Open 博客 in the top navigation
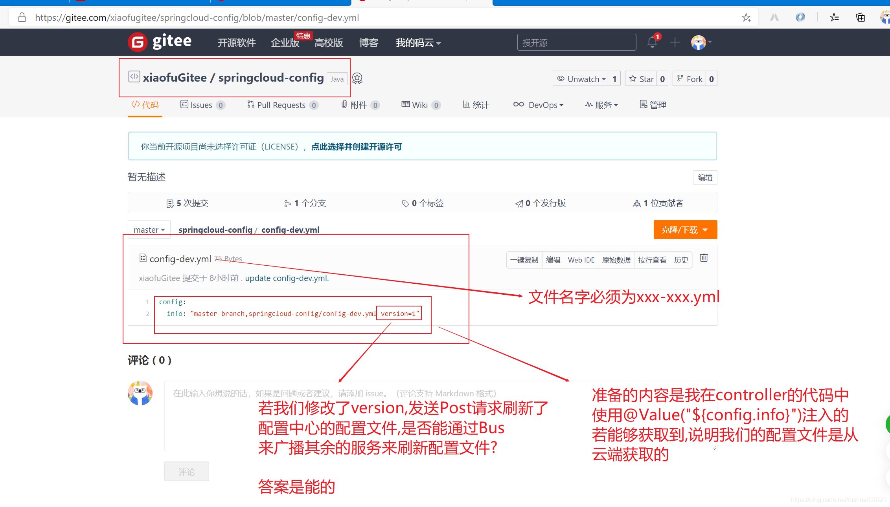Image resolution: width=890 pixels, height=507 pixels. pos(369,43)
